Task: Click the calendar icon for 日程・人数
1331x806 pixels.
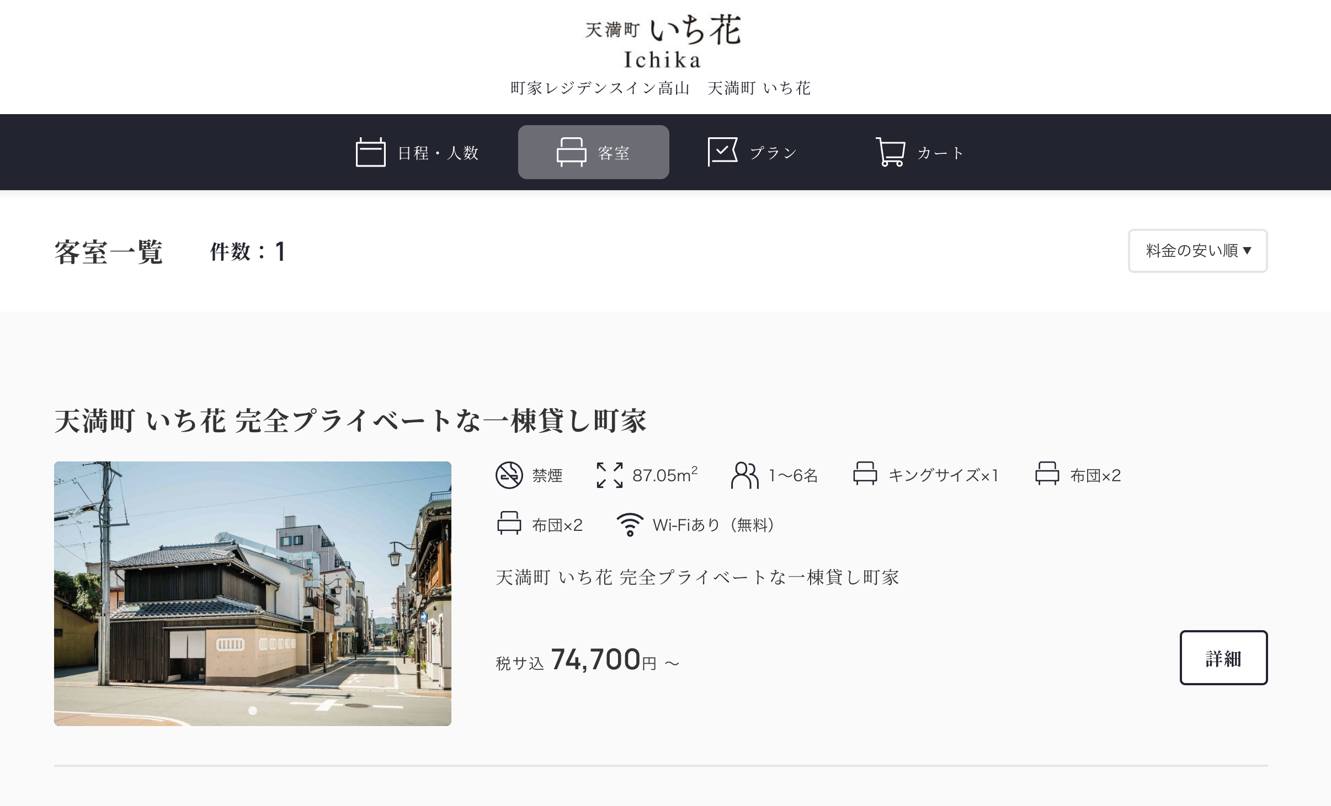Action: point(370,152)
